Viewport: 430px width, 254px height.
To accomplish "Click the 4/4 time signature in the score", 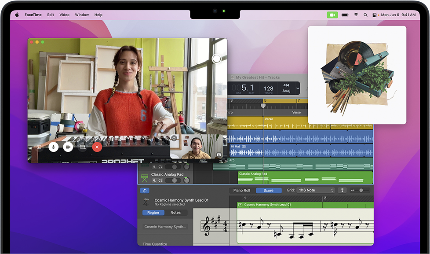I will tap(225, 226).
